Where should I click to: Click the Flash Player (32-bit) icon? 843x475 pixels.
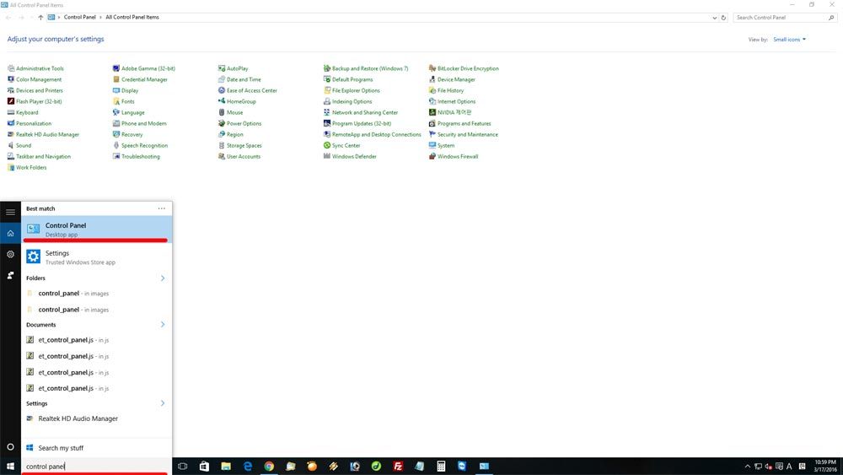click(x=11, y=101)
